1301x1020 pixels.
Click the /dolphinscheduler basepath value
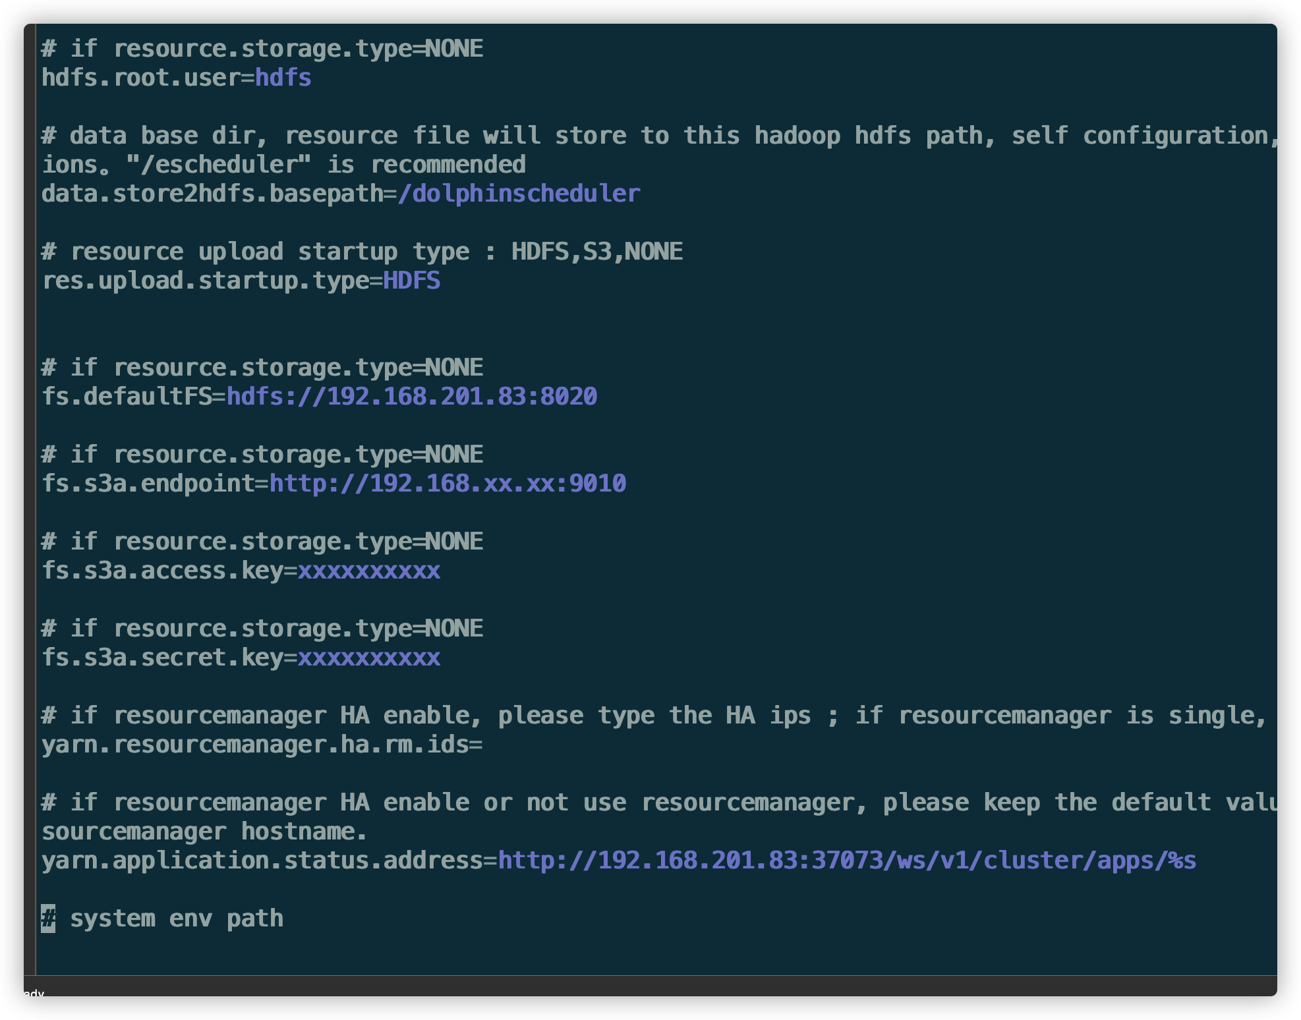click(x=519, y=194)
